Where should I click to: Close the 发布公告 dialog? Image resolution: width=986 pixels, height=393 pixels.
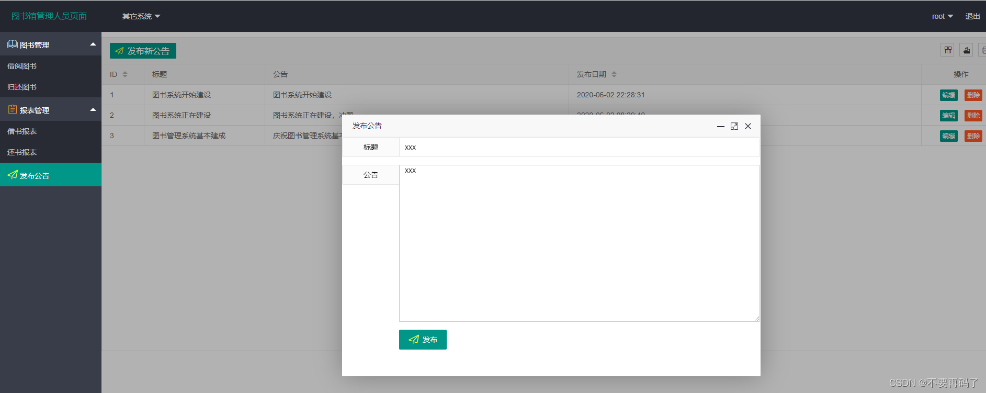point(748,126)
